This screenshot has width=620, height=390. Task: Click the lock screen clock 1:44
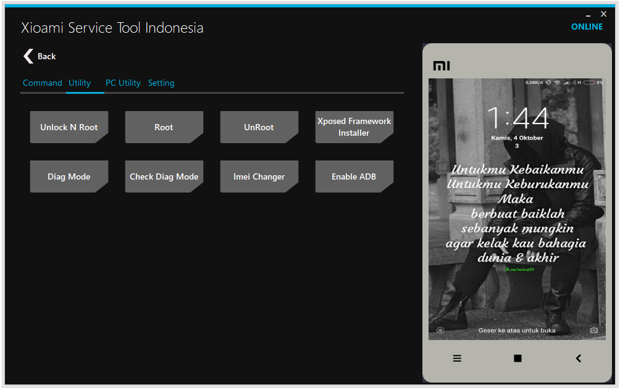pos(517,118)
